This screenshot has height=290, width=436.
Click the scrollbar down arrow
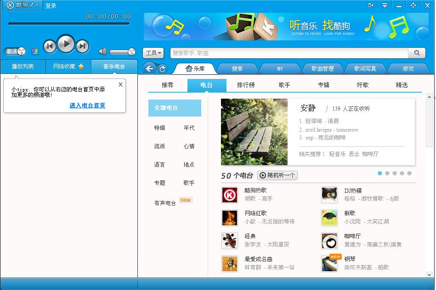pyautogui.click(x=429, y=275)
